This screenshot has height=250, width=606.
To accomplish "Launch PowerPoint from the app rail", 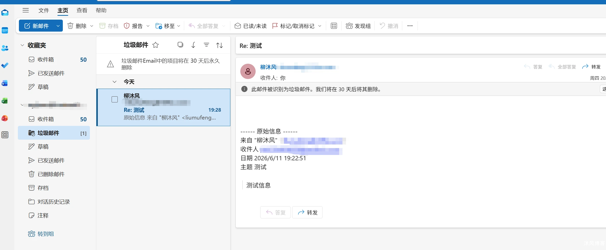I will pos(5,118).
